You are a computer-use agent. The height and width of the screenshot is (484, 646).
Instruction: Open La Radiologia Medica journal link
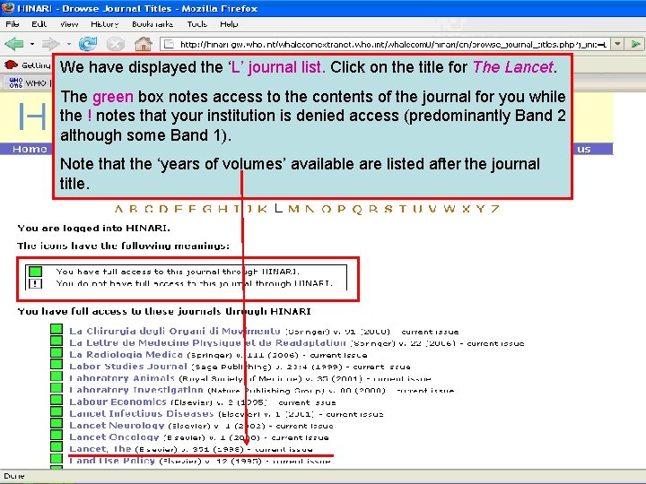pos(126,354)
